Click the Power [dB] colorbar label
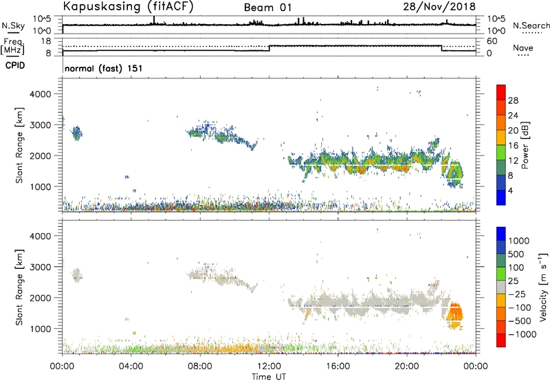The image size is (550, 381). coord(525,145)
